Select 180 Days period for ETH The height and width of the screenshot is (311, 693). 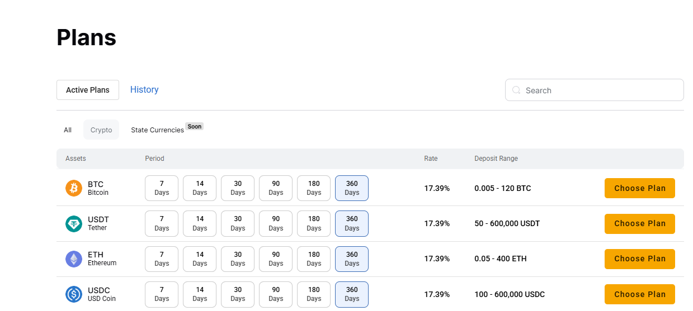(314, 259)
